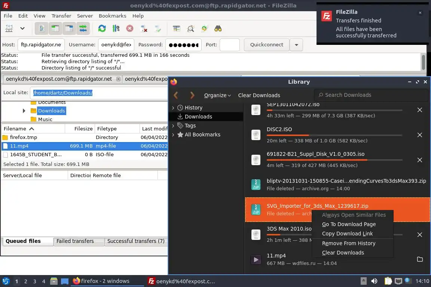Image resolution: width=431 pixels, height=287 pixels.
Task: Open the Transfer menu
Action: [x=61, y=16]
